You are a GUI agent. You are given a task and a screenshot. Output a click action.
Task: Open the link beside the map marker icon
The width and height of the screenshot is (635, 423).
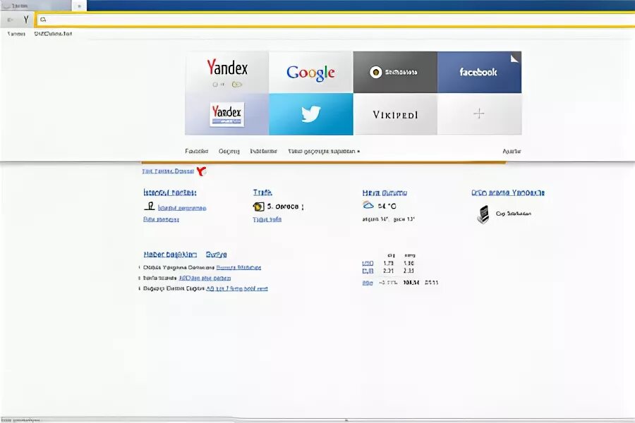point(182,208)
